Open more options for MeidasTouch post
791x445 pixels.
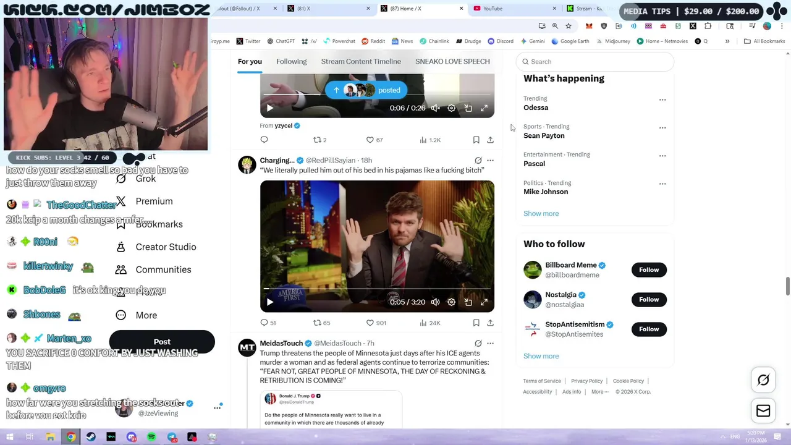pos(490,343)
